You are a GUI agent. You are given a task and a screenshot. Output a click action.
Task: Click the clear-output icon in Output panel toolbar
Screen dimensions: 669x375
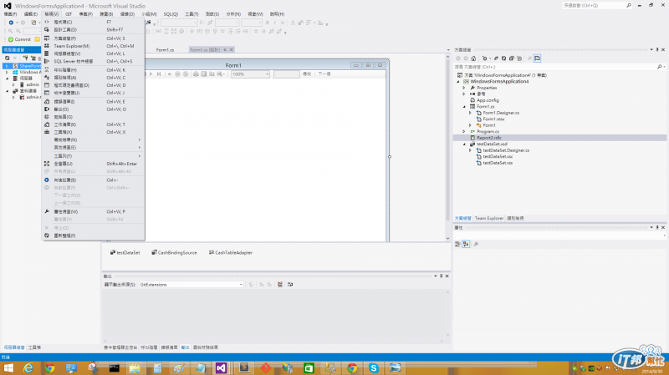280,284
